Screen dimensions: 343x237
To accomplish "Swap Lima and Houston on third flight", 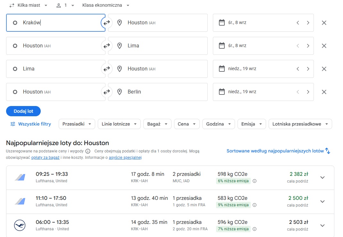I will 106,69.
